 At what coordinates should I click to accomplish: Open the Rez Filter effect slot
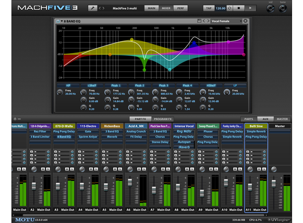click(x=40, y=131)
